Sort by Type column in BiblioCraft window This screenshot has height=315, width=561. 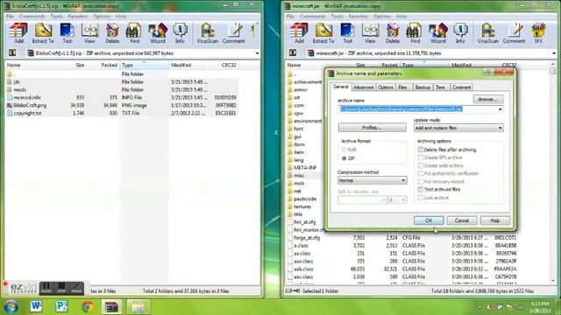click(144, 65)
